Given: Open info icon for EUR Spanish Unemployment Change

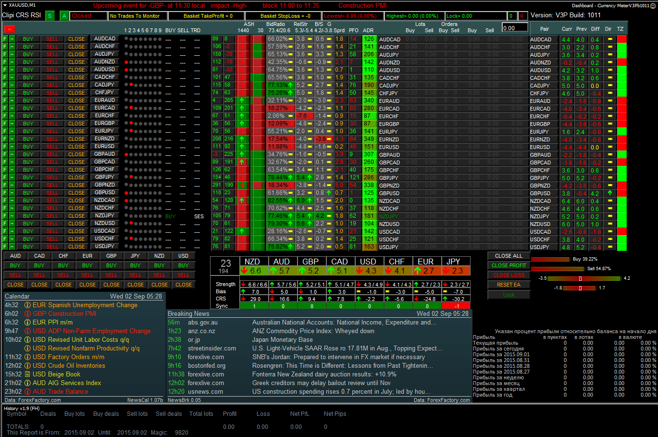Looking at the screenshot, I should pos(27,305).
